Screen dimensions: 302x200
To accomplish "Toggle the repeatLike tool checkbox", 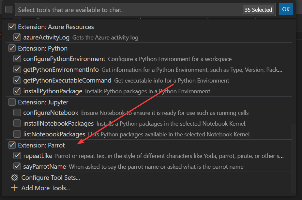I will (17, 156).
